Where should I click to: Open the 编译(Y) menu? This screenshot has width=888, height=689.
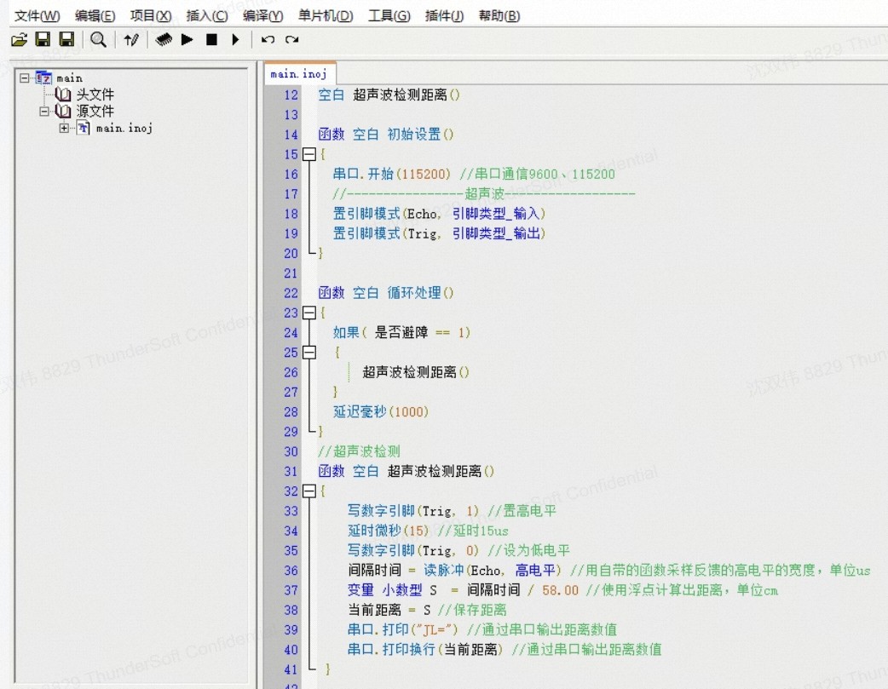(262, 16)
